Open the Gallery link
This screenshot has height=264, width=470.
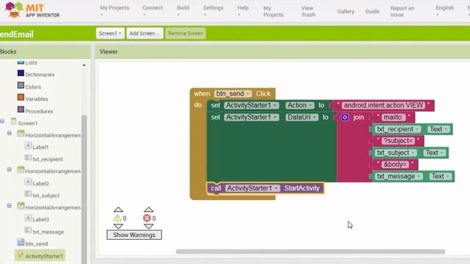click(x=346, y=12)
